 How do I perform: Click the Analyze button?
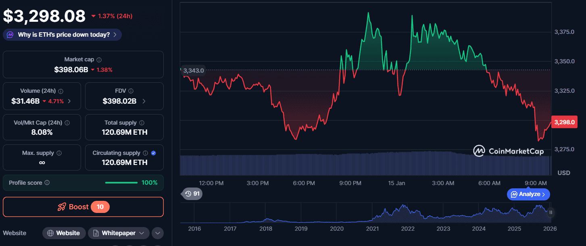point(528,194)
